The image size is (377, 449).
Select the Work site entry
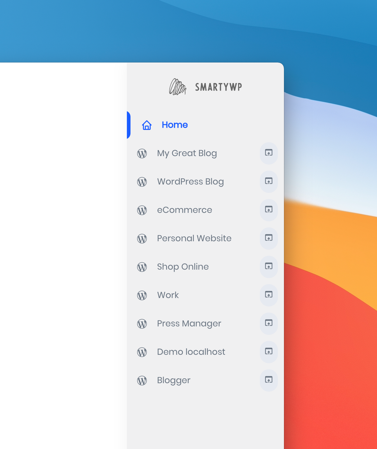[x=168, y=295]
